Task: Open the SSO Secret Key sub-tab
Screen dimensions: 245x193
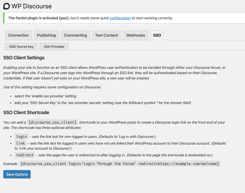Action: pos(21,47)
